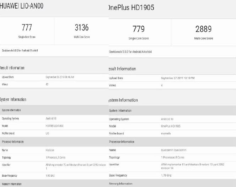Click System Information heading in OnePlus panel
The image size is (236, 187).
pyautogui.click(x=123, y=100)
